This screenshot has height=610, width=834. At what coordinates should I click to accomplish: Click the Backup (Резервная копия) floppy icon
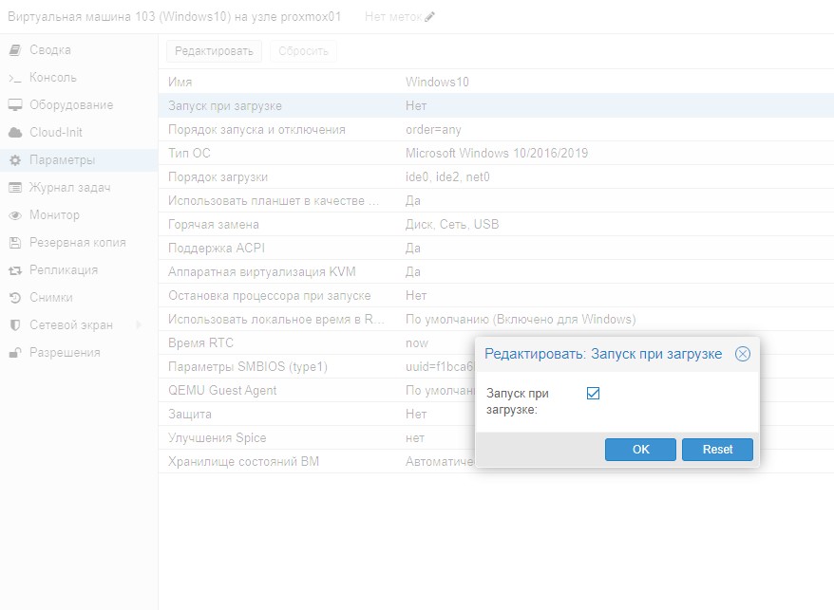[x=15, y=243]
